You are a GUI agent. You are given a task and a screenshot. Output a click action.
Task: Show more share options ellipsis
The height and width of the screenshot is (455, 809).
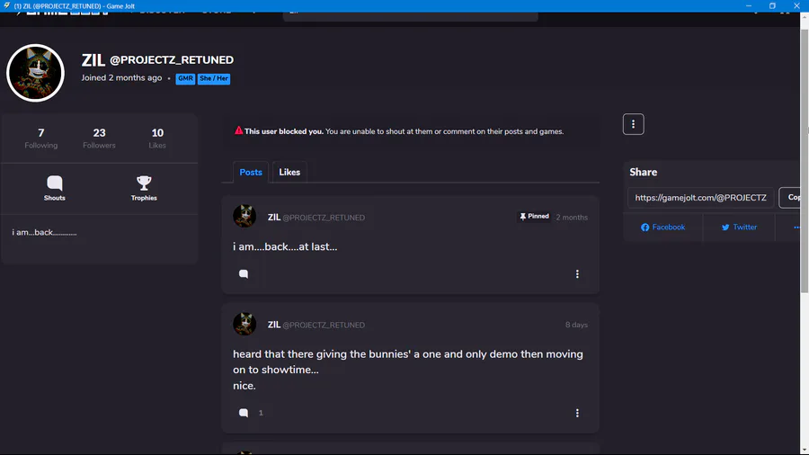click(796, 227)
